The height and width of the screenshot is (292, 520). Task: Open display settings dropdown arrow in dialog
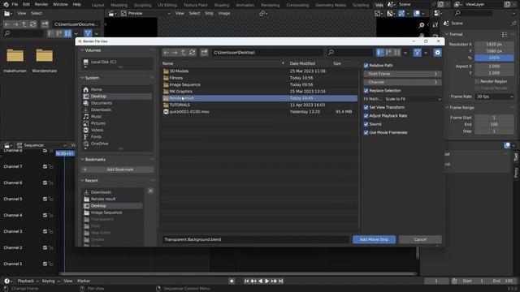click(405, 53)
